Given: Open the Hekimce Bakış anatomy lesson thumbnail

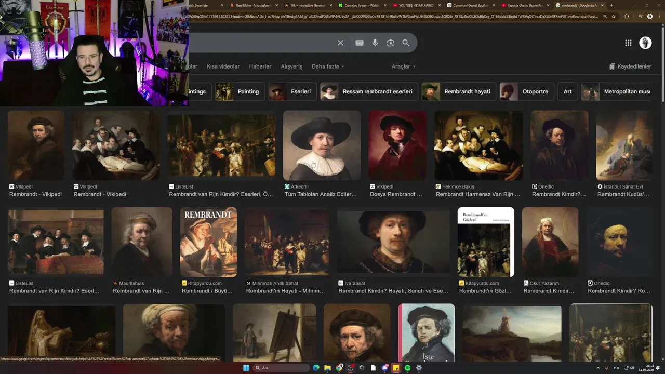Looking at the screenshot, I should [478, 145].
